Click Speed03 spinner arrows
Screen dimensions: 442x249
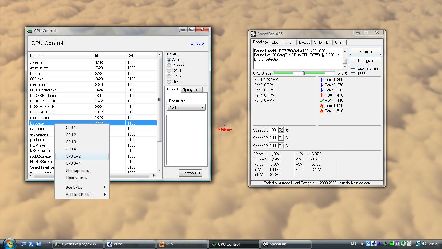(281, 146)
